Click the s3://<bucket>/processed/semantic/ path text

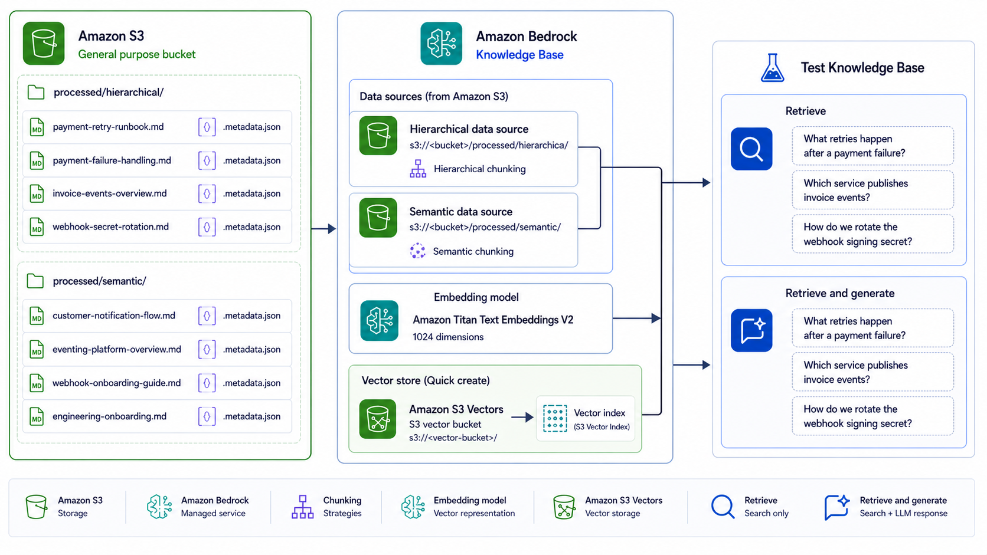click(x=485, y=227)
